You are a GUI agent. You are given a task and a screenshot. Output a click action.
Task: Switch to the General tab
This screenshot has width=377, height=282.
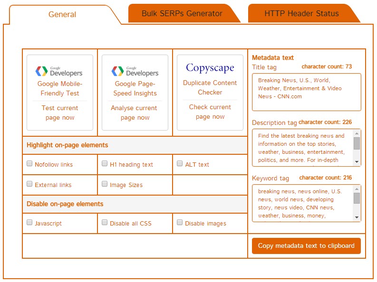[62, 14]
